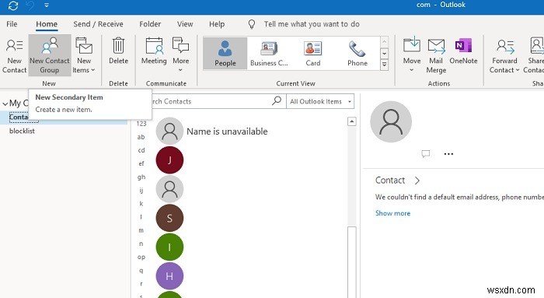544x298 pixels.
Task: Click the lightbulb Tell me icon
Action: click(252, 24)
